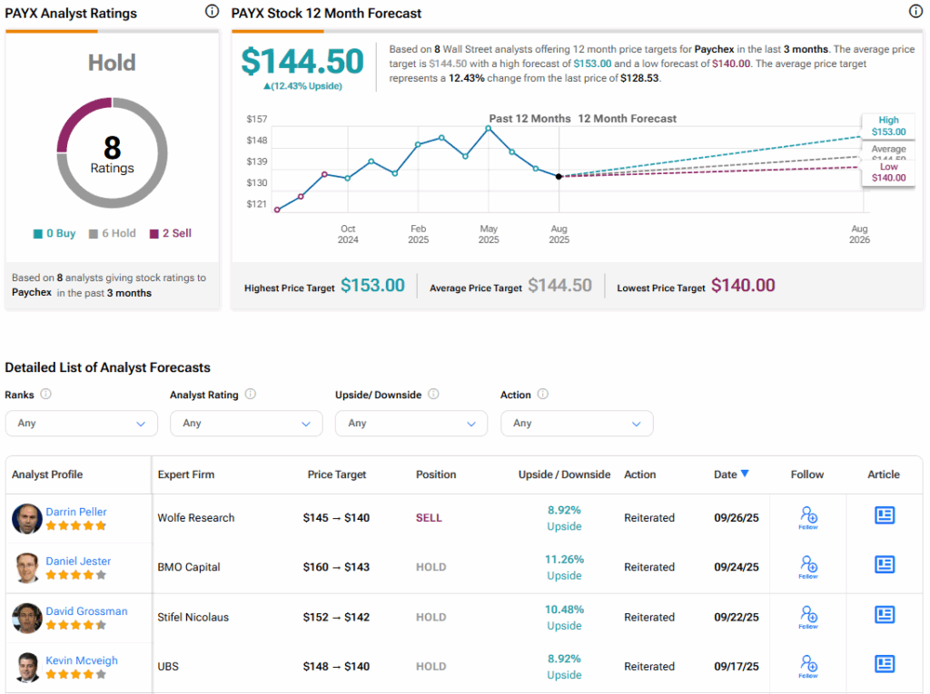Open Kevin Mcveigh's analyst profile
The width and height of the screenshot is (930, 694).
point(82,660)
